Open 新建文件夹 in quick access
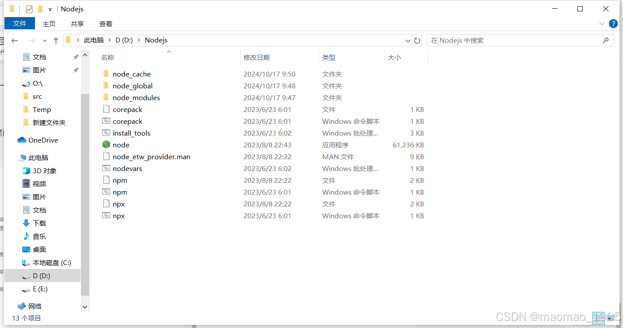This screenshot has height=328, width=623. point(44,122)
